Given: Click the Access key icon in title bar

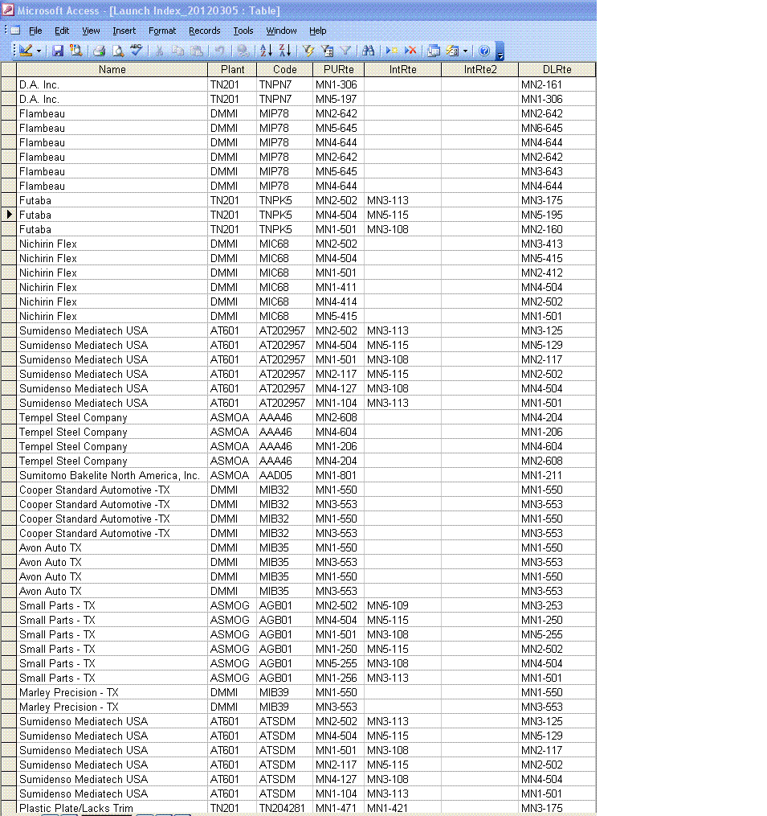Looking at the screenshot, I should [7, 10].
